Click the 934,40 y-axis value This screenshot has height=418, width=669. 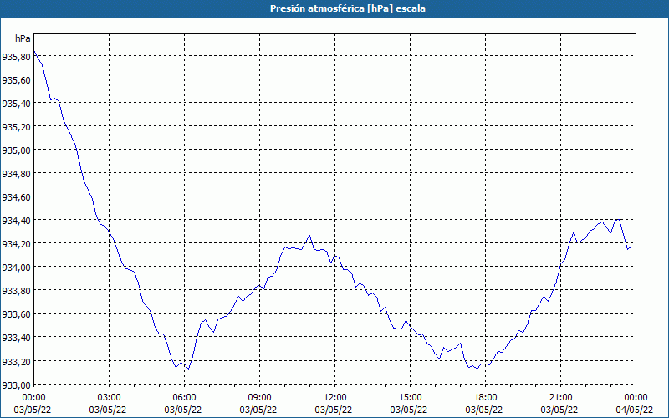coord(15,221)
